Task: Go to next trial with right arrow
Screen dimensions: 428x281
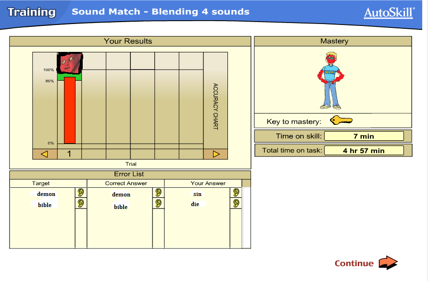Action: point(216,154)
